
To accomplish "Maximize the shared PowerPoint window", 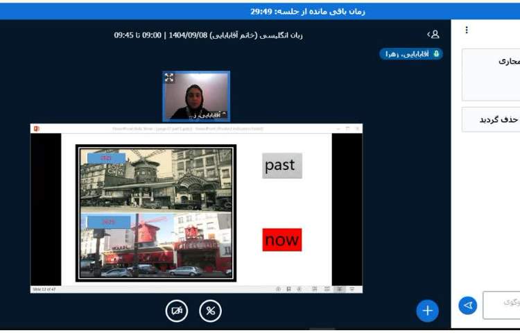I will pos(347,128).
